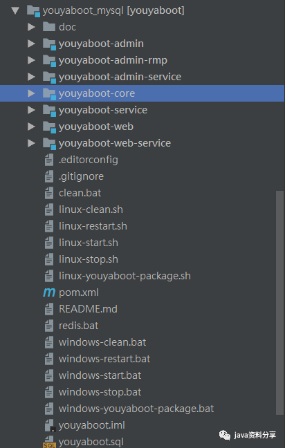Select the linux-start.sh file name
285x448 pixels.
(89, 243)
